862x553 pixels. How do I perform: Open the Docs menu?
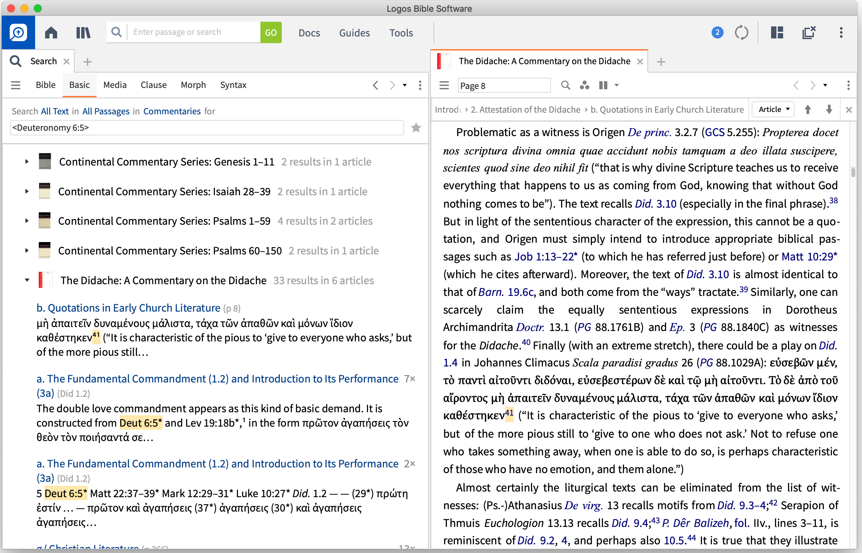pyautogui.click(x=309, y=33)
